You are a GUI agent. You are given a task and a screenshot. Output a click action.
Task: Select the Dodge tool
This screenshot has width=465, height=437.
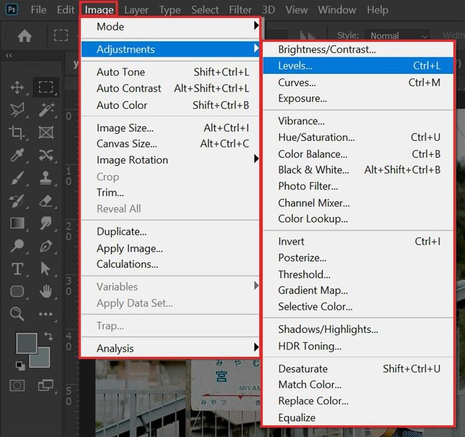pyautogui.click(x=17, y=246)
